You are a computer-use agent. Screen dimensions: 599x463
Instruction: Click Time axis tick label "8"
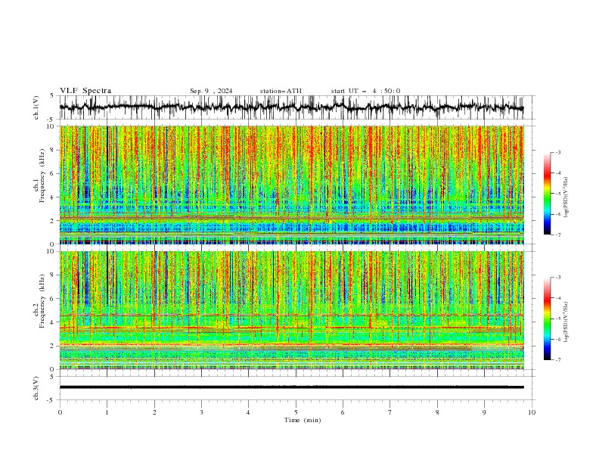(x=437, y=412)
